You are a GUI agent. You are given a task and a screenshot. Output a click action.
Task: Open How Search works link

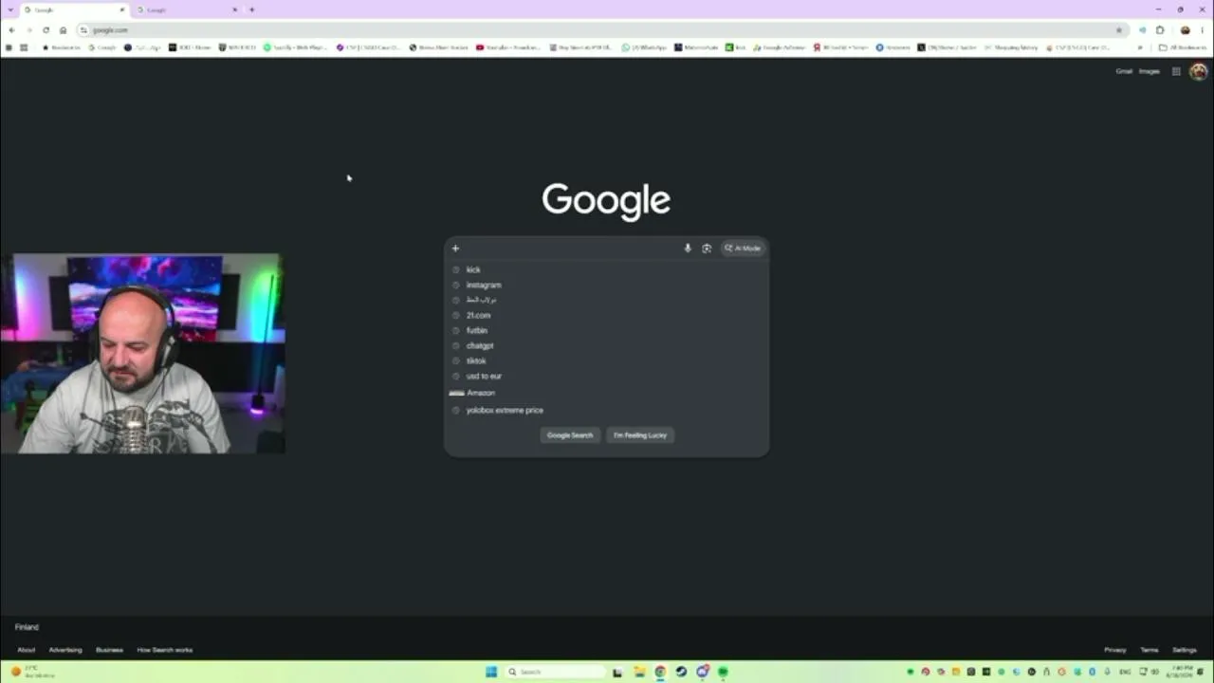coord(165,650)
